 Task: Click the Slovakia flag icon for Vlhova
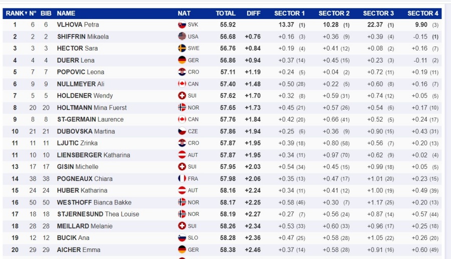click(x=182, y=24)
